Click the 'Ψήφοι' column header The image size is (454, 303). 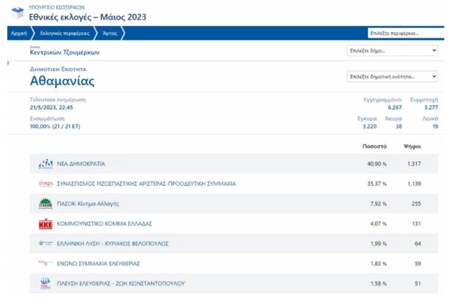click(x=412, y=147)
